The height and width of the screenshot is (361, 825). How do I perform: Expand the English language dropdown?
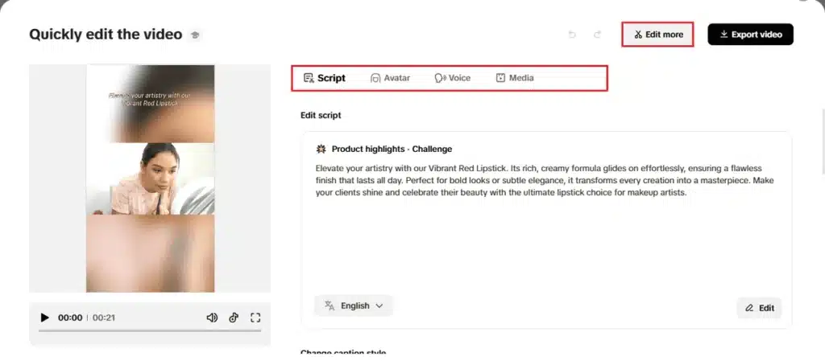(x=354, y=306)
